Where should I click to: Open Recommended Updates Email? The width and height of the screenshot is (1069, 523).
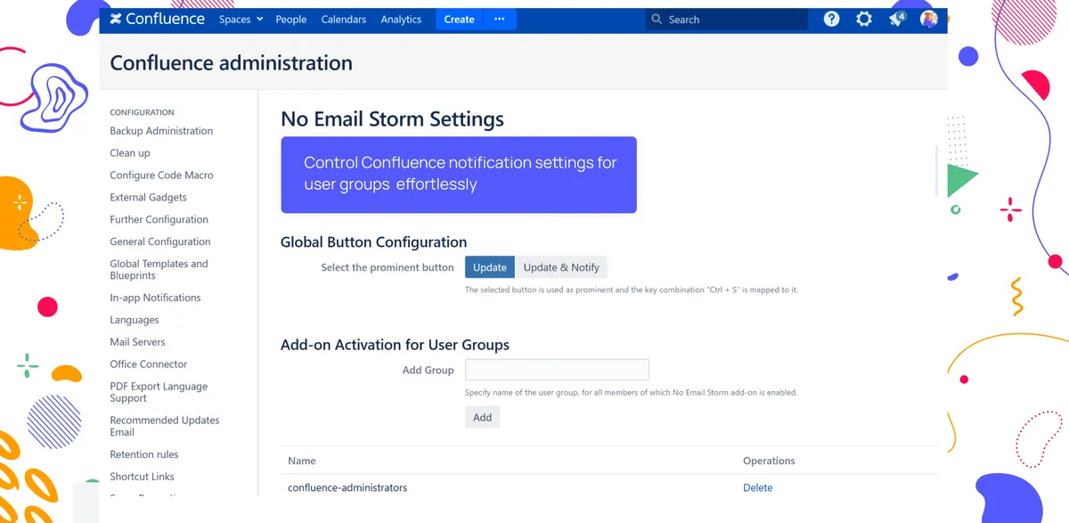pos(164,426)
